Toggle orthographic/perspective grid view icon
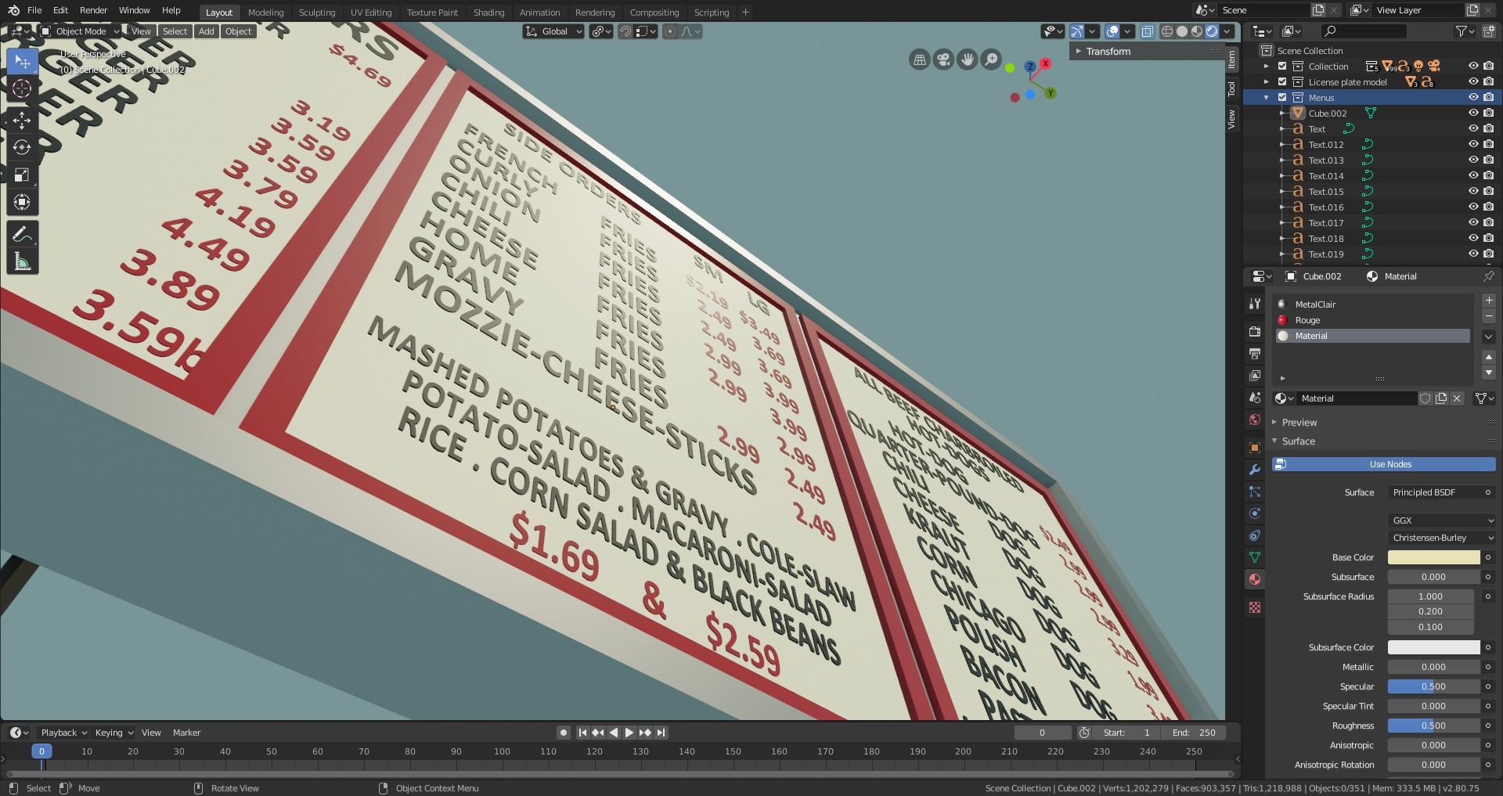 [920, 59]
